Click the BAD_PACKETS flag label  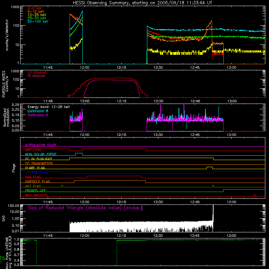click(37, 195)
